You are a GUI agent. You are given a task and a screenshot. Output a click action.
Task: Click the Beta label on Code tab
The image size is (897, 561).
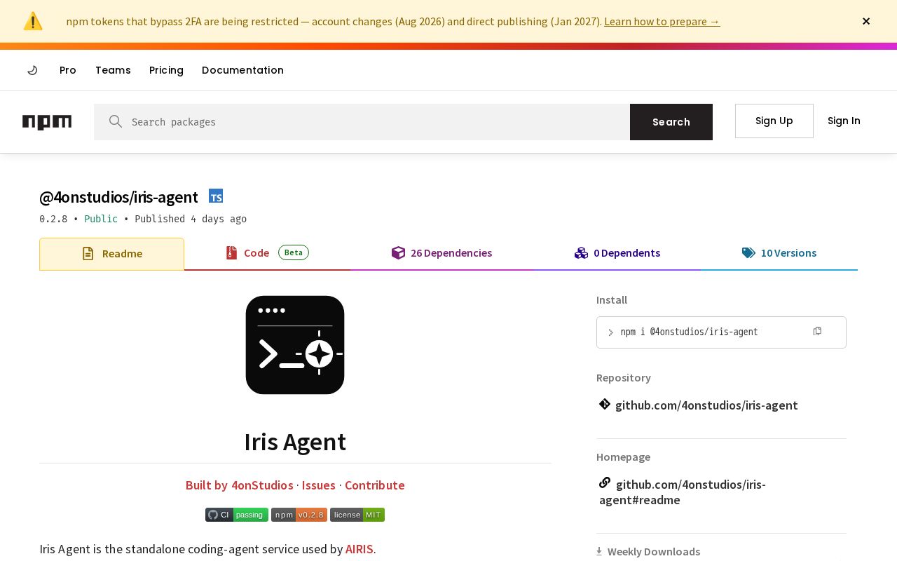(294, 252)
